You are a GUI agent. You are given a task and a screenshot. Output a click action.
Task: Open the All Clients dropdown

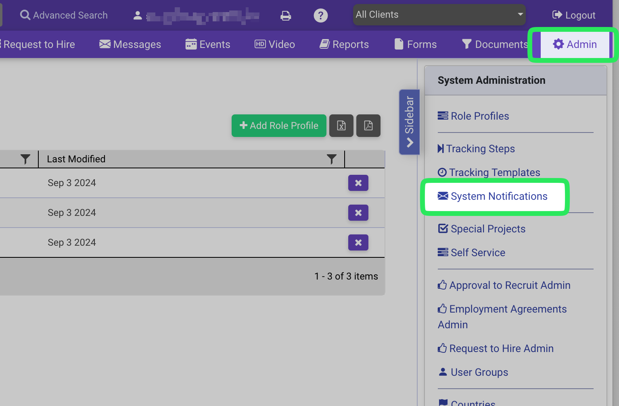click(x=439, y=15)
